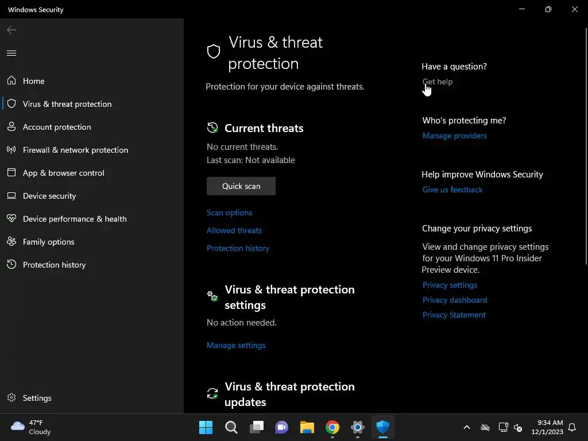Click the Firewall & network protection icon
This screenshot has height=441, width=588.
pyautogui.click(x=11, y=150)
